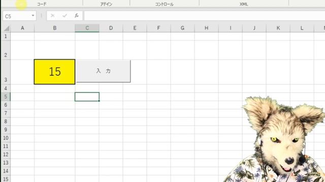Image resolution: width=325 pixels, height=182 pixels.
Task: Select column D header
Action: pyautogui.click(x=111, y=28)
